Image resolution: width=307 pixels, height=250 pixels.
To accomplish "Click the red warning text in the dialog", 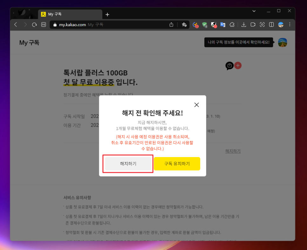I will coord(152,143).
